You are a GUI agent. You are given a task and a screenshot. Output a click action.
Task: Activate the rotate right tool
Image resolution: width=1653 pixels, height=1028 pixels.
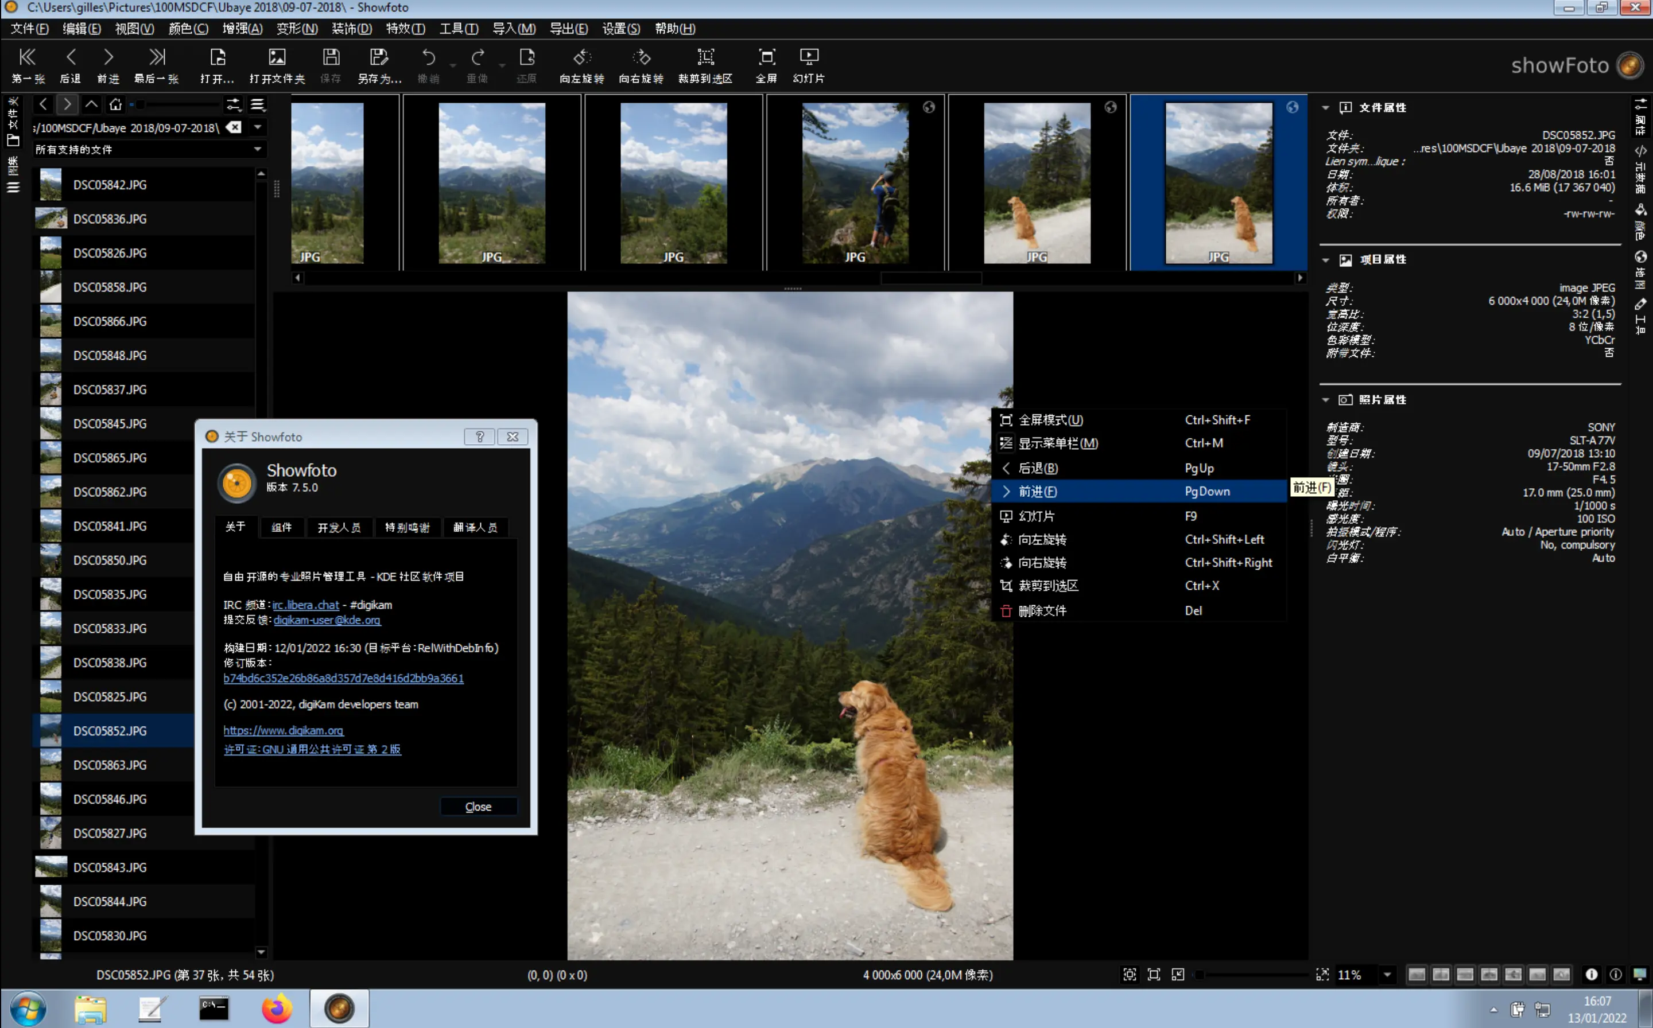[x=641, y=65]
